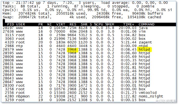Select PID 28643 httpd process

pos(89,78)
